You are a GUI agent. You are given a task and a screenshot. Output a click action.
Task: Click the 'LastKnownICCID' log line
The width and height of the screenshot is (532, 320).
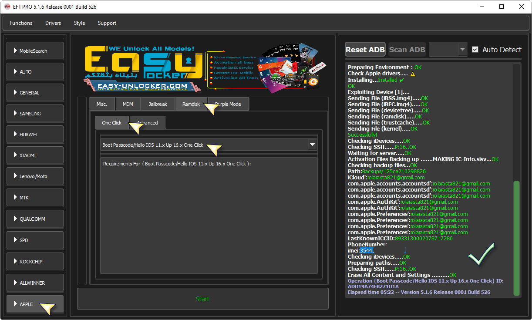400,239
